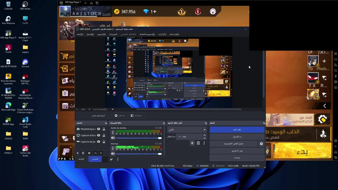338x190 pixels.
Task: Float the audio mixer dock panel
Action: coord(164,123)
